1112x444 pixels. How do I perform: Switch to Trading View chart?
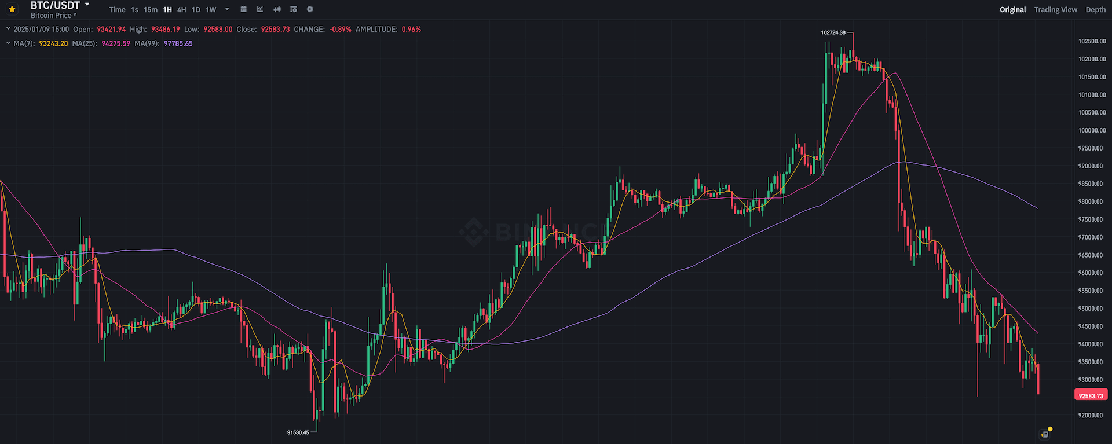[x=1056, y=10]
